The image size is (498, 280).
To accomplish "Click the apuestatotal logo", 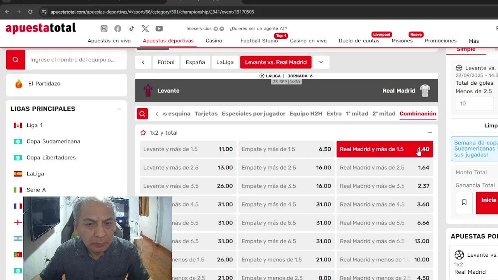I will [x=41, y=28].
